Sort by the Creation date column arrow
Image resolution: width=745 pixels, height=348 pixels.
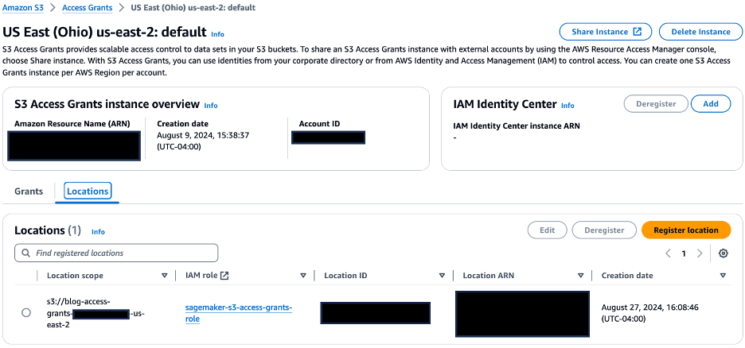point(723,276)
